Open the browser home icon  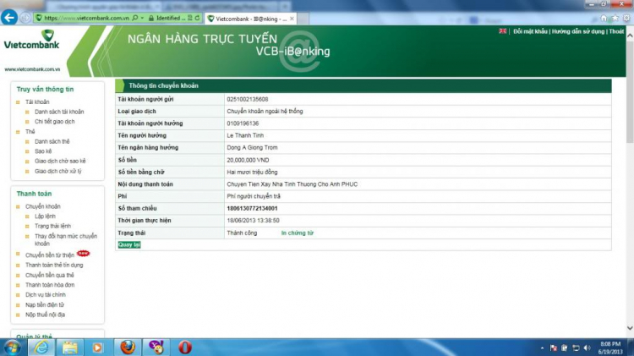604,19
